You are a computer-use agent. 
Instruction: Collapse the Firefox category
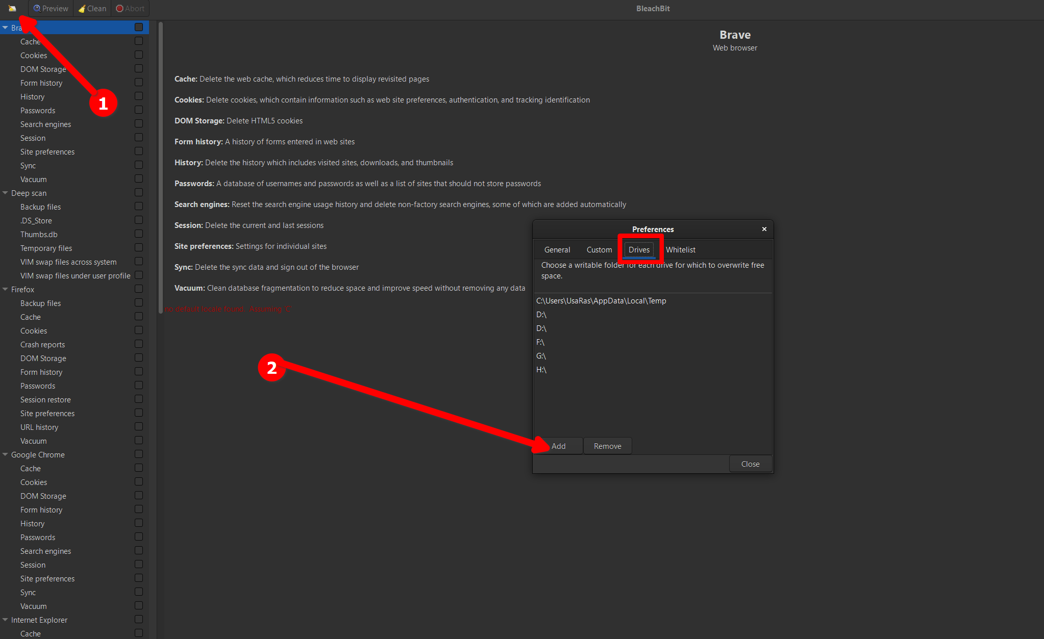click(5, 289)
